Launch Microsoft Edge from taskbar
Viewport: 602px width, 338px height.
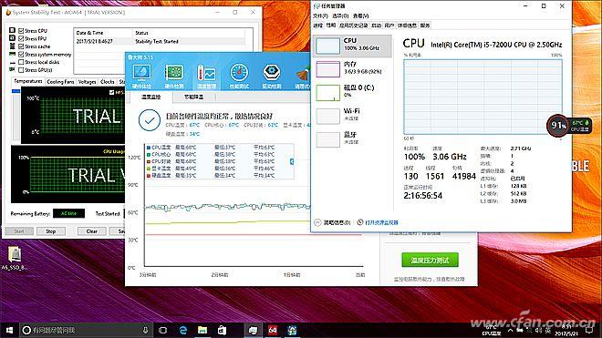pos(183,330)
